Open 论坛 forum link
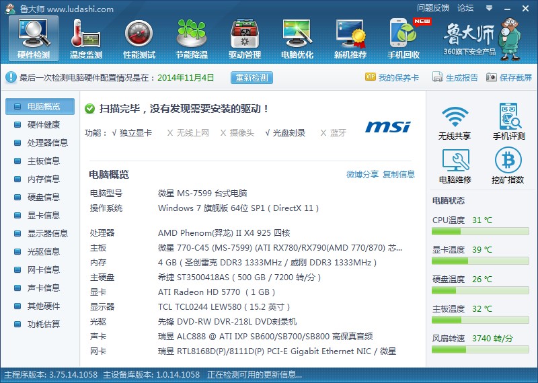The height and width of the screenshot is (383, 538). [465, 8]
